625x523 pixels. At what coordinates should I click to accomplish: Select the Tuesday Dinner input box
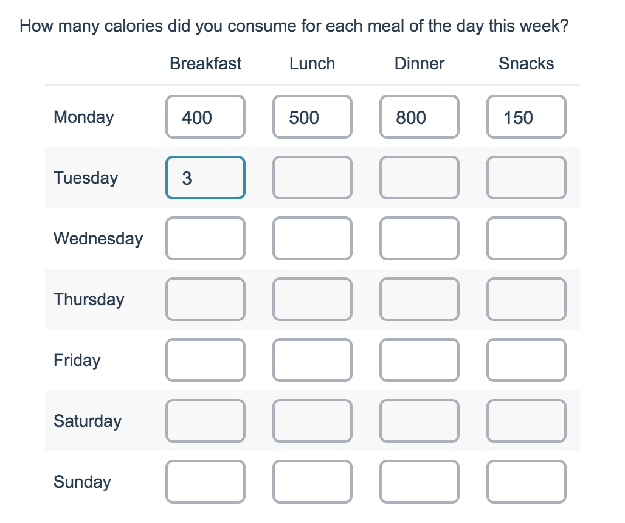coord(420,178)
